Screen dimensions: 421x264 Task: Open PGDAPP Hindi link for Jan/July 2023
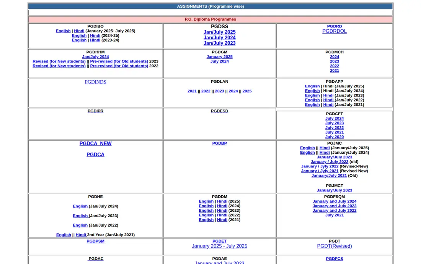pyautogui.click(x=328, y=95)
